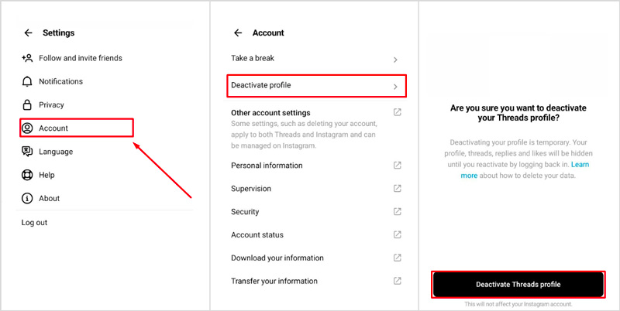The image size is (620, 311).
Task: Click the back arrow beside Account title
Action: pos(238,32)
